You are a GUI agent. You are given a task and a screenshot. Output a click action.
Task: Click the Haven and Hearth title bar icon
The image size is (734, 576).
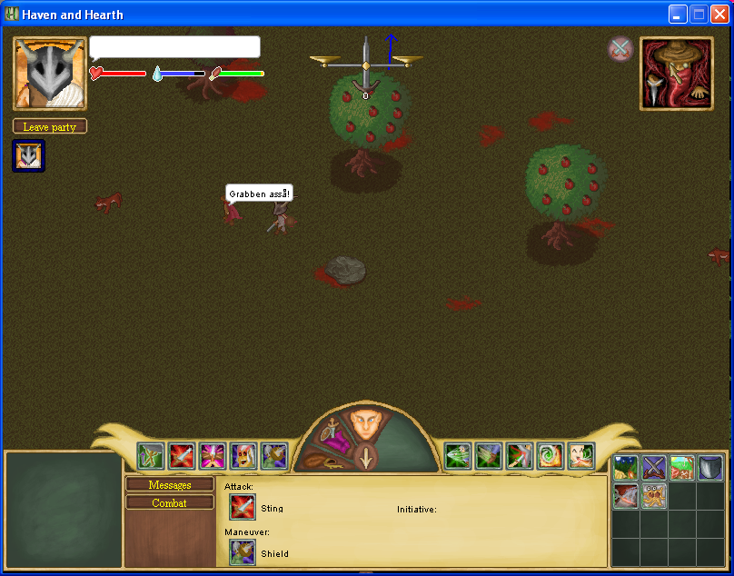11,14
